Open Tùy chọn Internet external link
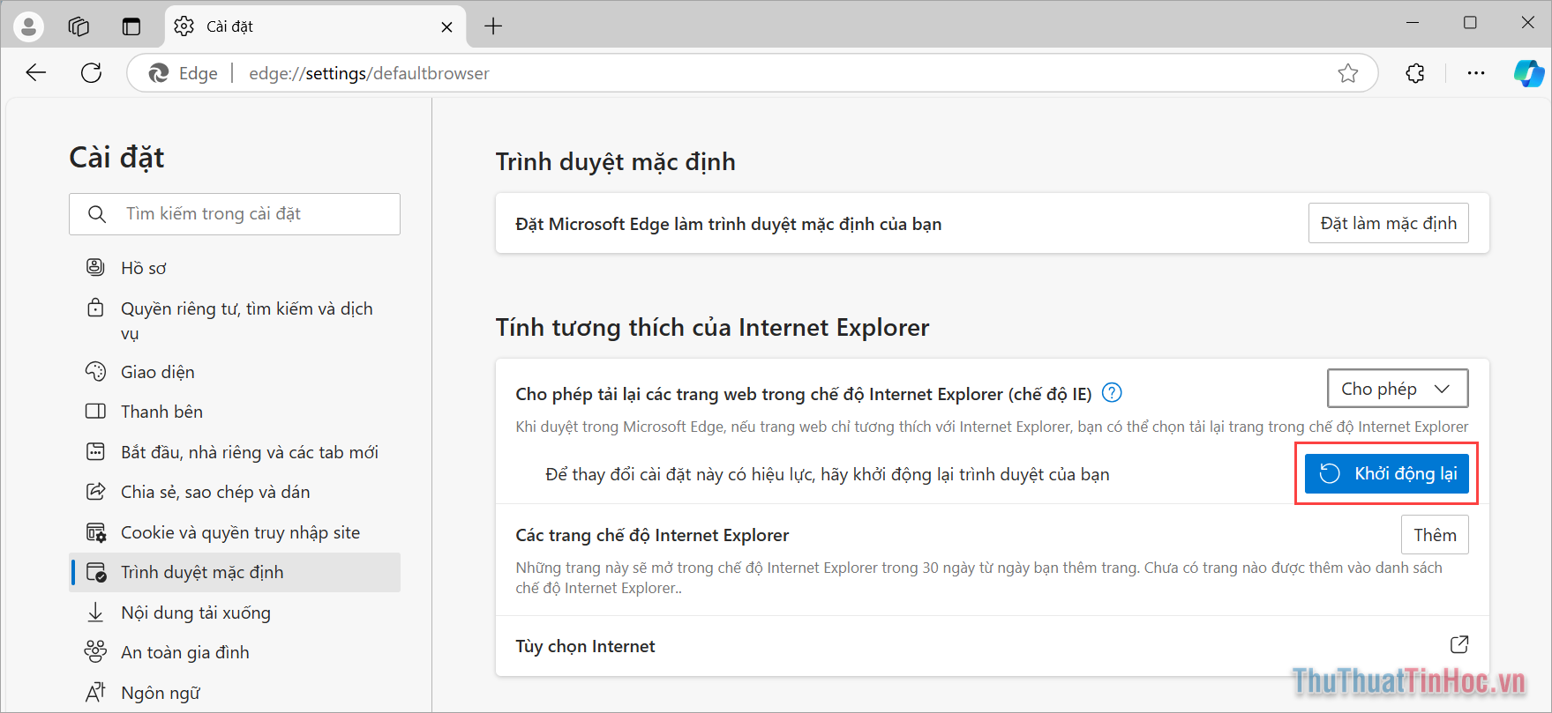Image resolution: width=1552 pixels, height=713 pixels. (x=1459, y=645)
